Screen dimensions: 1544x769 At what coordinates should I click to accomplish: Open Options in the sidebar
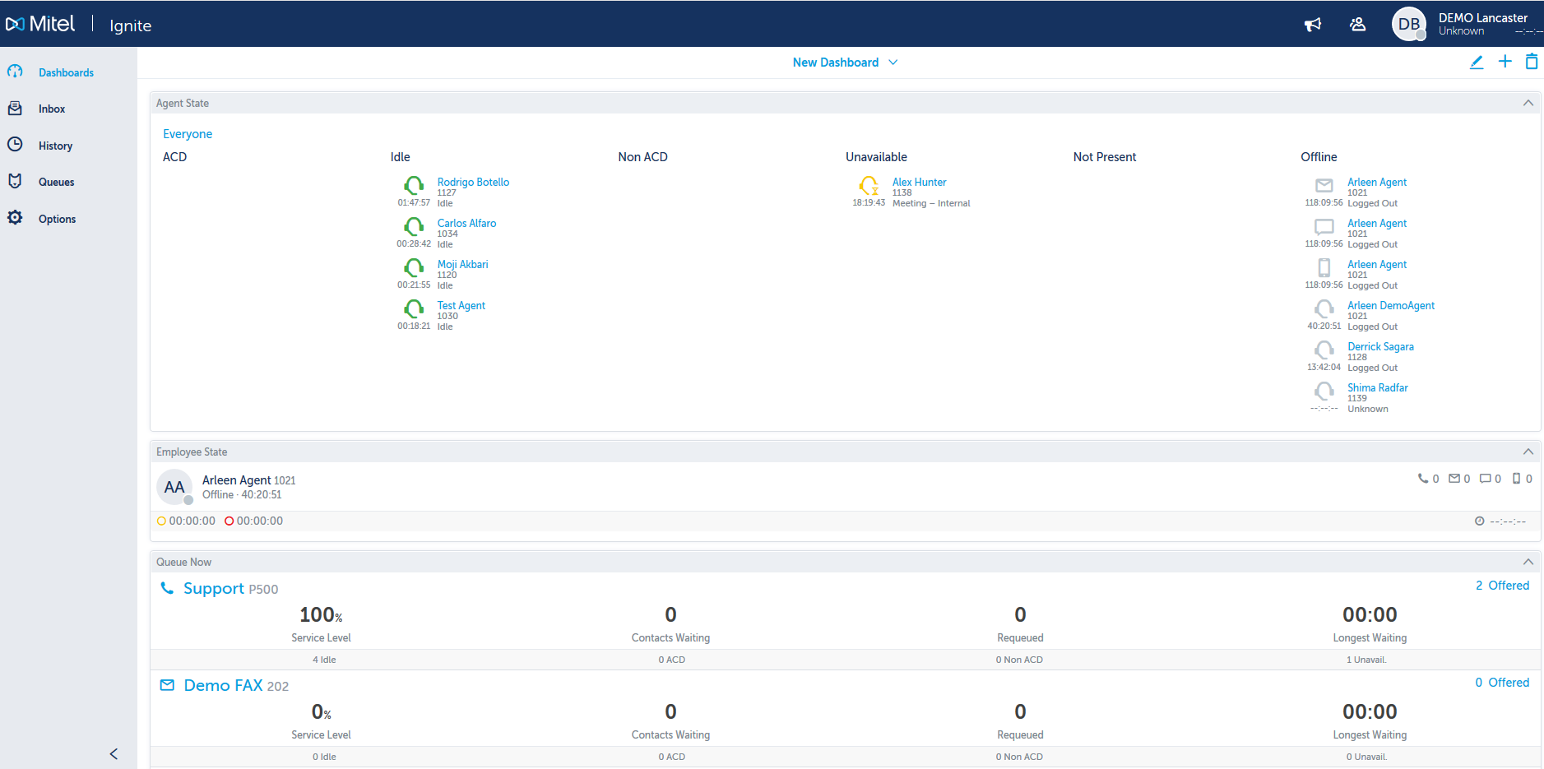click(x=57, y=218)
